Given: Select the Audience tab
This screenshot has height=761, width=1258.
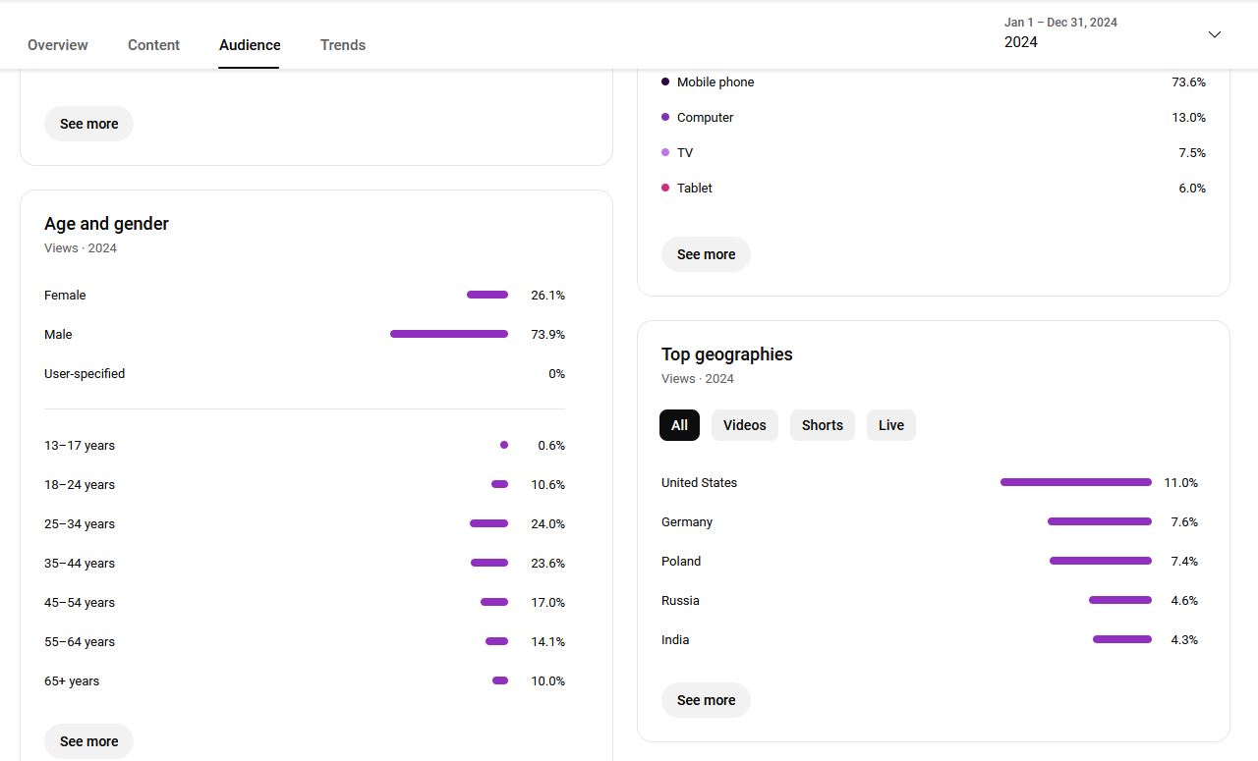Looking at the screenshot, I should (x=250, y=45).
